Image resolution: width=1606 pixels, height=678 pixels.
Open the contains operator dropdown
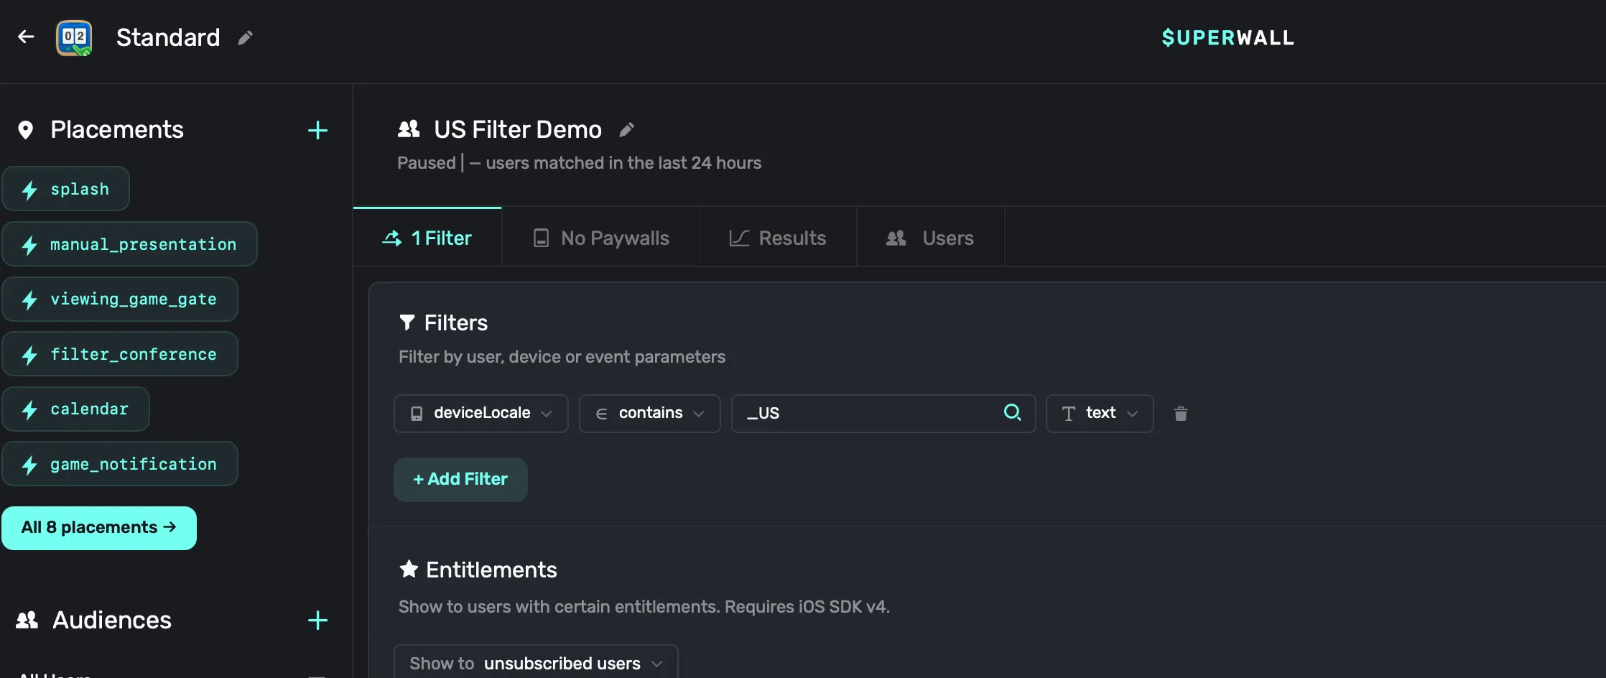pyautogui.click(x=649, y=414)
